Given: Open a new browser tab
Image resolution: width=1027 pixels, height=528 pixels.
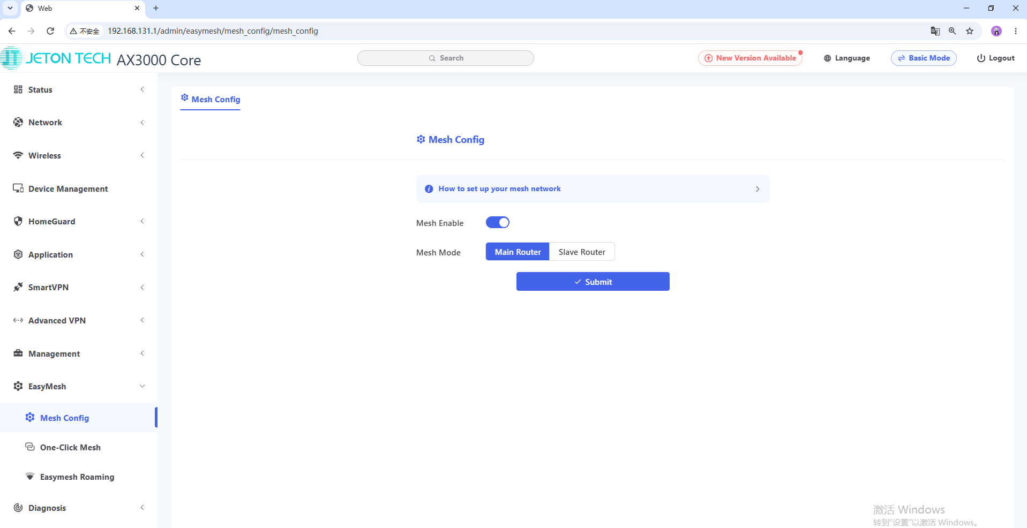Looking at the screenshot, I should pyautogui.click(x=156, y=8).
